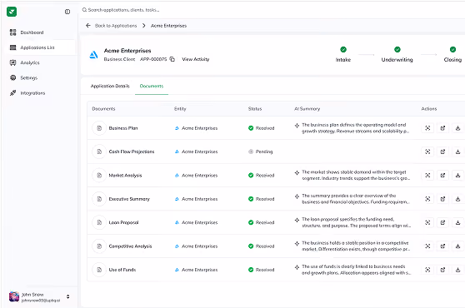Download Cash Flow Projections document
Image resolution: width=465 pixels, height=308 pixels.
point(457,152)
